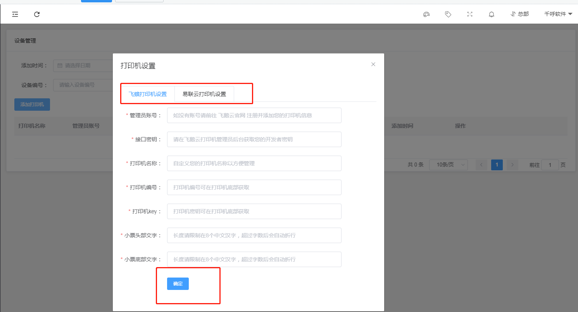Collapse the sidebar menu icon
578x312 pixels.
(x=15, y=14)
